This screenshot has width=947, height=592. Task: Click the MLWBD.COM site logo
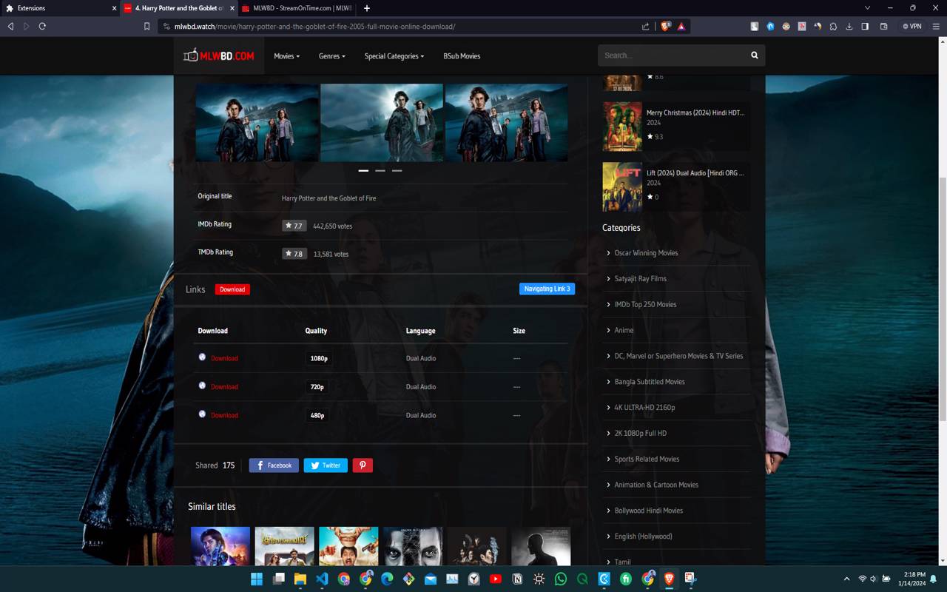pos(219,55)
